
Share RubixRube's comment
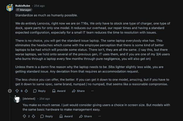tap(78, 91)
